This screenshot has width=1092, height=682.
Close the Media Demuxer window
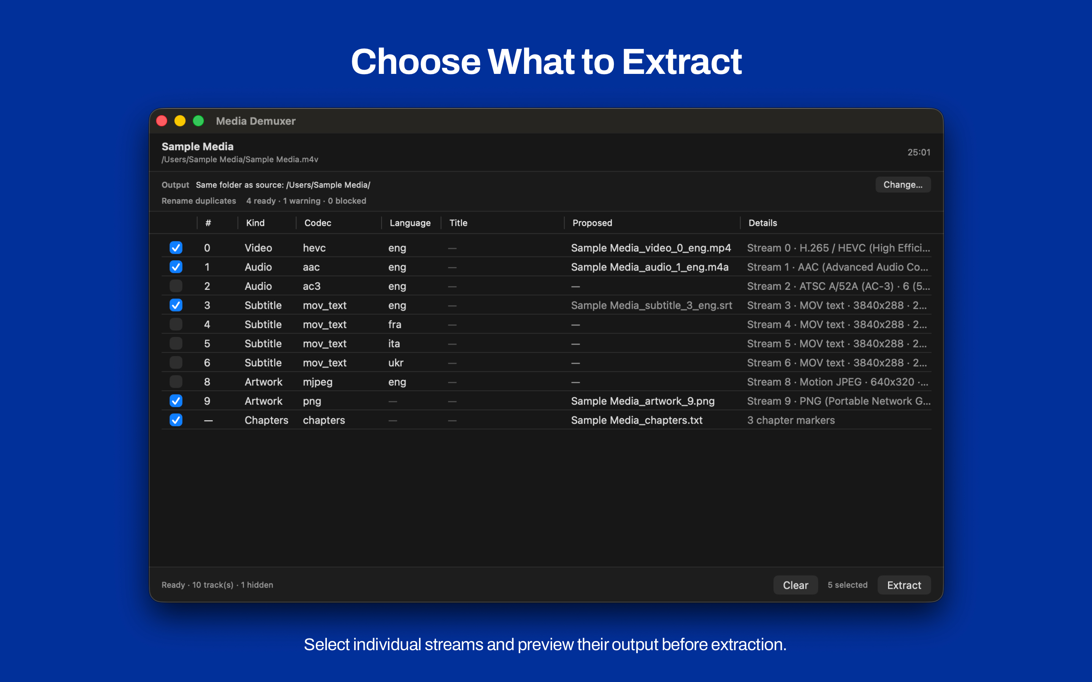(162, 121)
